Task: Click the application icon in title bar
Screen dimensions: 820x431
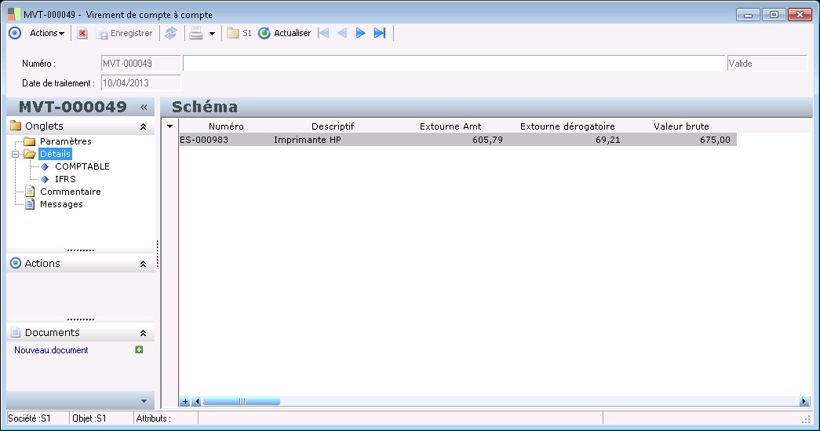Action: click(x=14, y=14)
